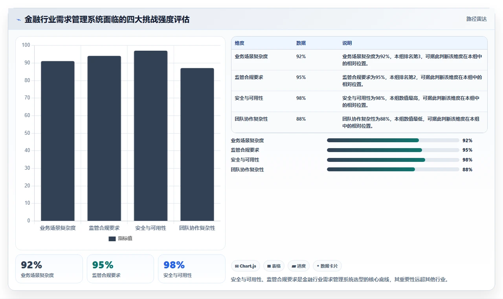This screenshot has width=503, height=299.
Task: Click the 100 y-axis tick label
Action: [x=26, y=45]
